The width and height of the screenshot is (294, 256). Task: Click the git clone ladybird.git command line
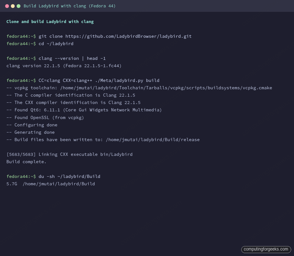click(x=99, y=36)
